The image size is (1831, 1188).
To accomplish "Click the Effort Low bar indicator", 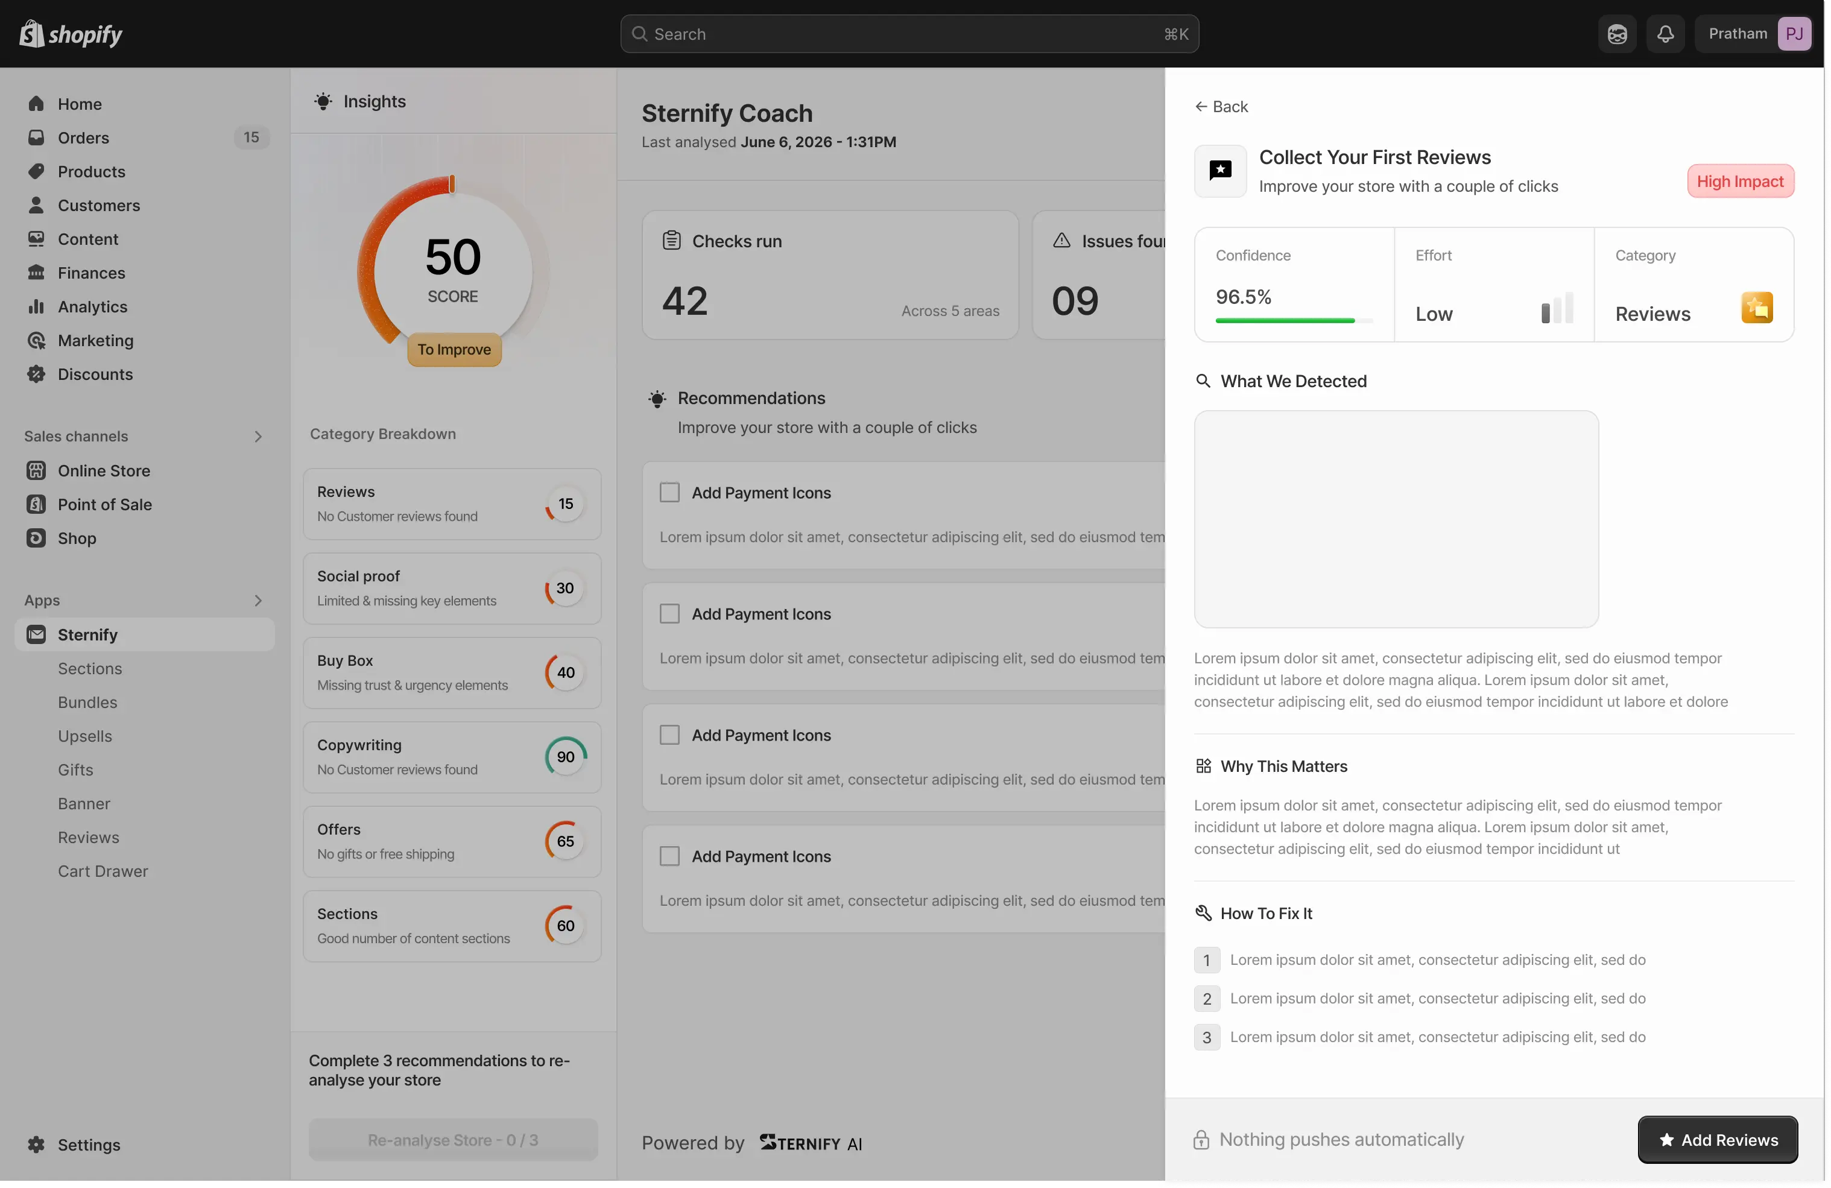I will (x=1557, y=309).
